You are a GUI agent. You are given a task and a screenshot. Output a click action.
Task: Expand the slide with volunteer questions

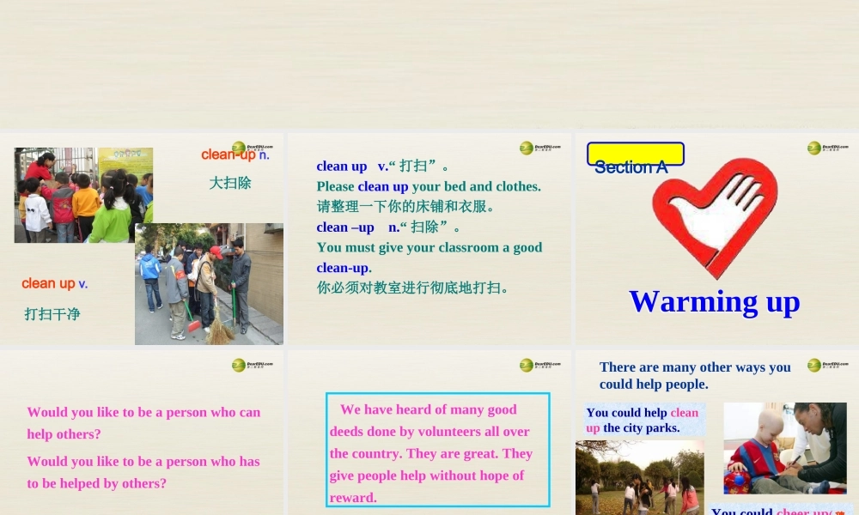click(142, 433)
